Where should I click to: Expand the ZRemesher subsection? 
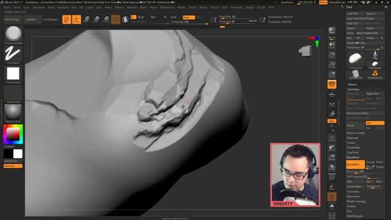coord(353,197)
